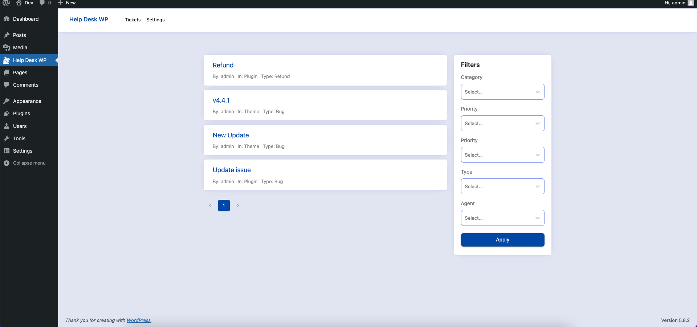Open Media menu item
Image resolution: width=697 pixels, height=327 pixels.
pyautogui.click(x=29, y=47)
